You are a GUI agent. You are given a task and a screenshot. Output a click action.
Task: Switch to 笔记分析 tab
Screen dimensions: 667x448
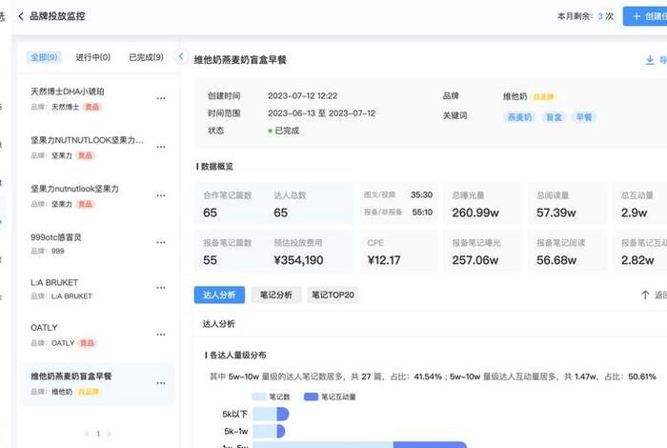276,295
